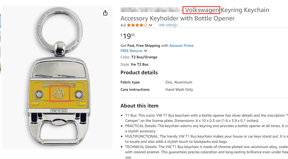Image resolution: width=288 pixels, height=159 pixels.
Task: Open the blurred ratings count link
Action: tap(169, 25)
